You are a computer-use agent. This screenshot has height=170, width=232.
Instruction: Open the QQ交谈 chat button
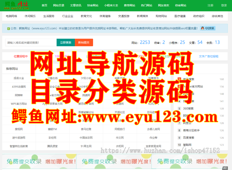208,28
